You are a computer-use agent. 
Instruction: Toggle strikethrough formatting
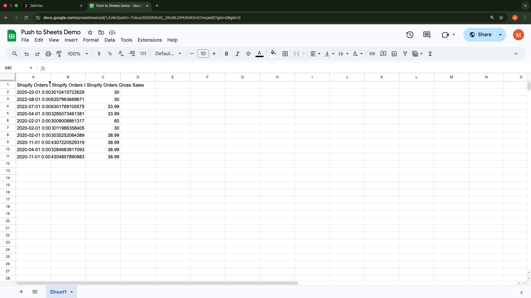[x=248, y=54]
